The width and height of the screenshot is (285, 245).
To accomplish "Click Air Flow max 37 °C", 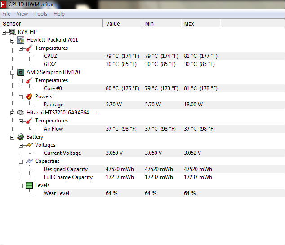I will click(x=199, y=129).
